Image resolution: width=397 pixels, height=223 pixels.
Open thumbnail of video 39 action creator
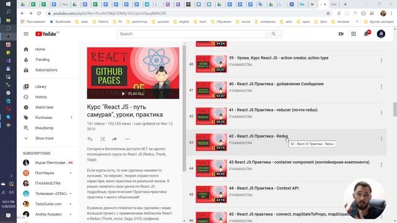(211, 64)
